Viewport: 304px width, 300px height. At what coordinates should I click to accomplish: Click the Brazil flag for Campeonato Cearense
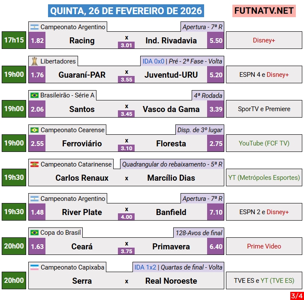pos(34,130)
